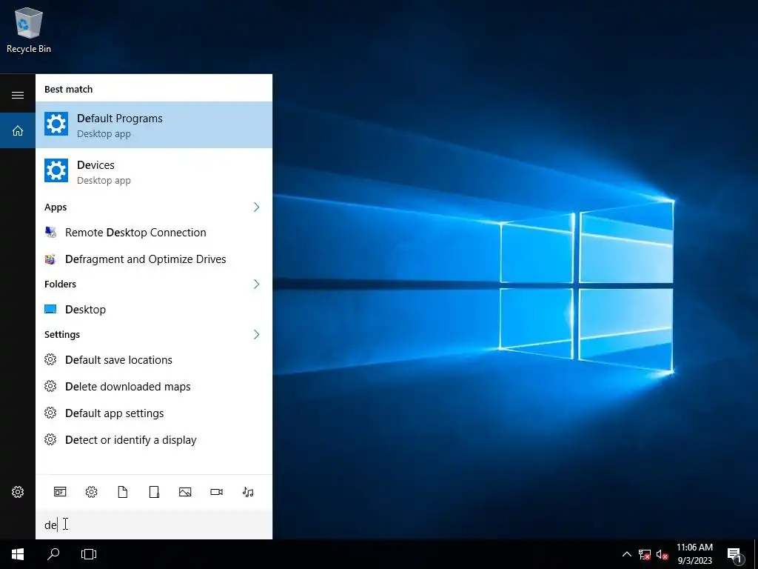
Task: Click the Folders section header
Action: pyautogui.click(x=61, y=284)
